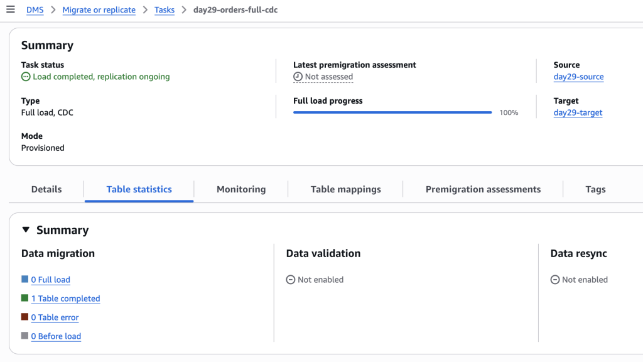Click the 0 Table error link
Viewport: 643px width, 362px height.
(x=55, y=317)
